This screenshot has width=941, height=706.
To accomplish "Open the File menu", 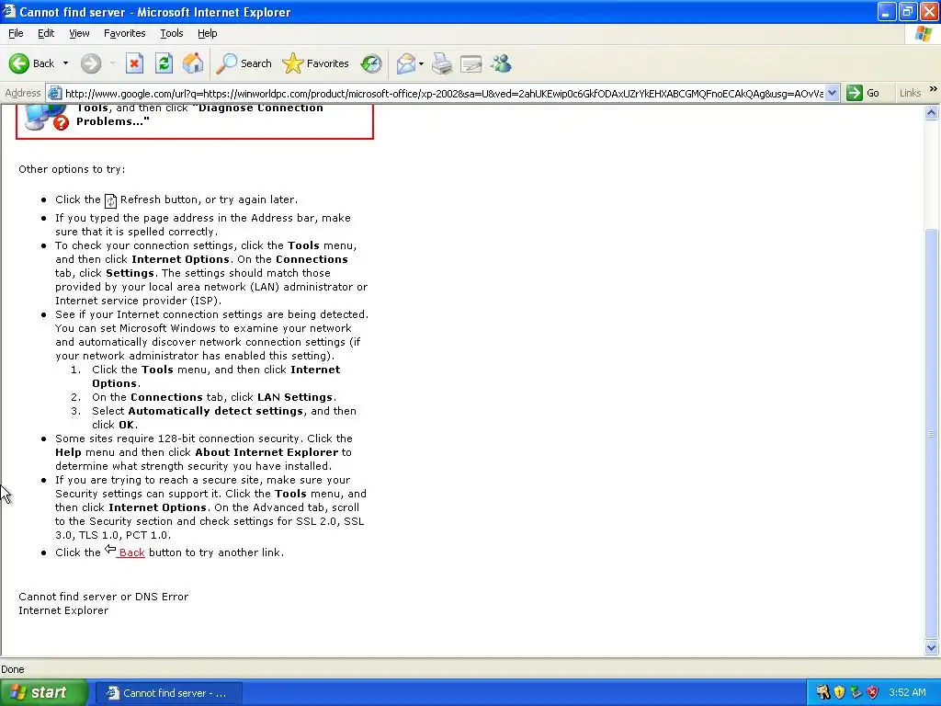I will [x=16, y=33].
